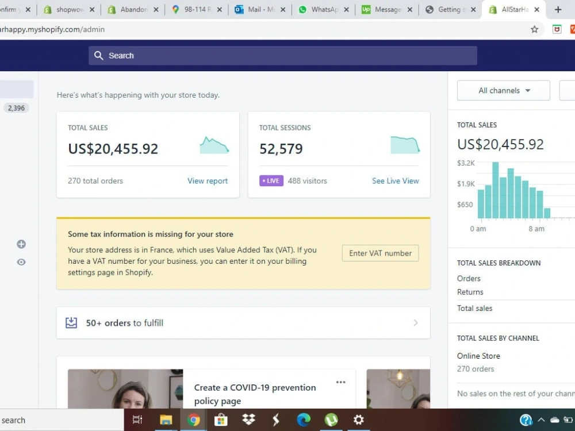Click the Chrome taskbar icon
The width and height of the screenshot is (575, 431).
click(193, 420)
